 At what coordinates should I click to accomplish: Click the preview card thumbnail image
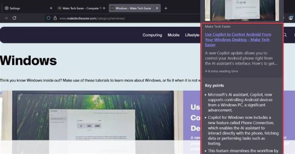click(242, 10)
